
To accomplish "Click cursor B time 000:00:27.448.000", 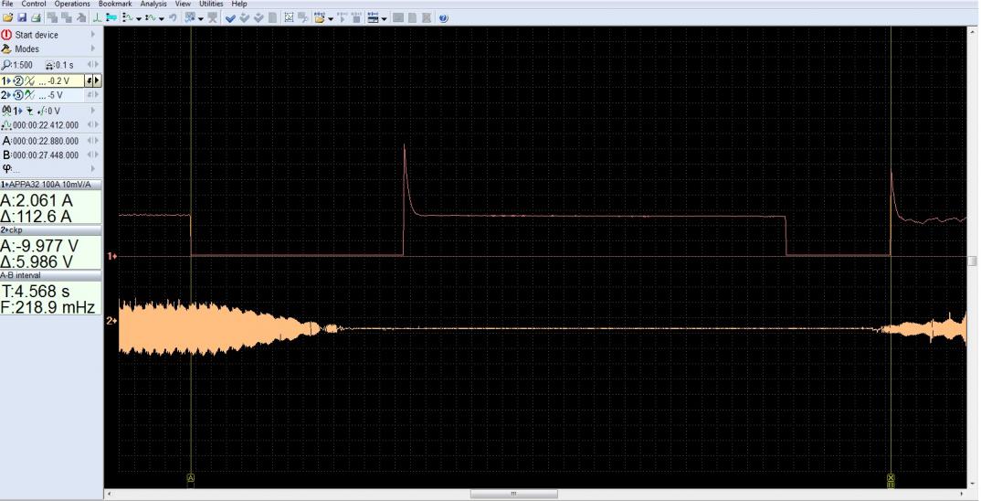I will 45,155.
